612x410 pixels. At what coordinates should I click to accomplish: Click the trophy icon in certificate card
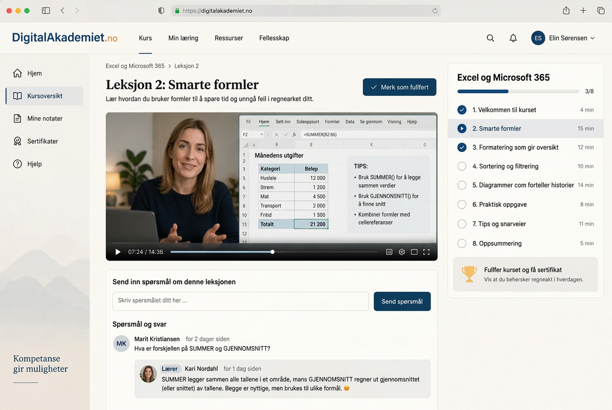[469, 274]
